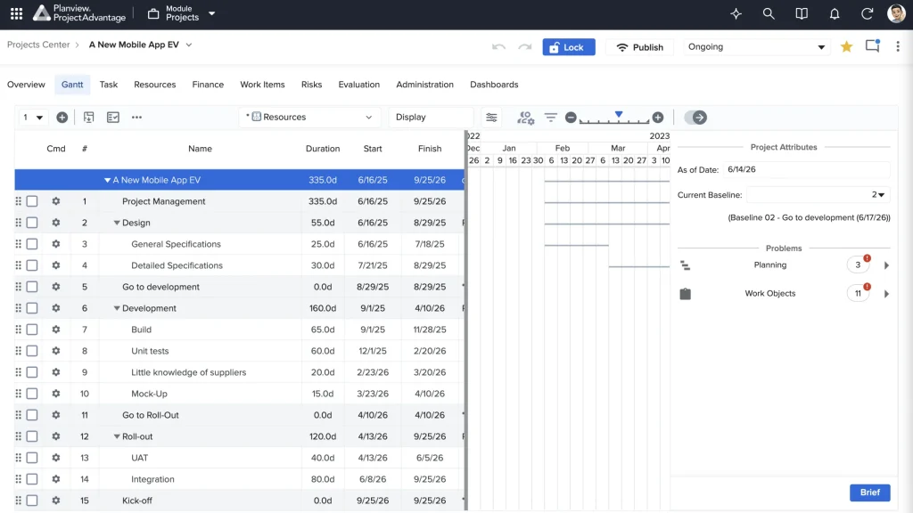The width and height of the screenshot is (913, 513).
Task: Click the Planview ProjectAdvantage logo
Action: click(78, 13)
